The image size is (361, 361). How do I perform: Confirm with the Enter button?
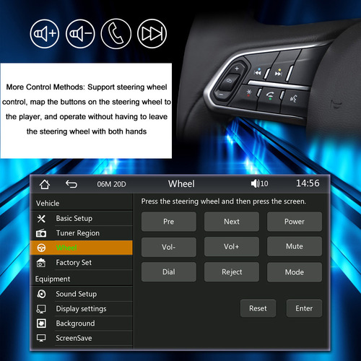(304, 308)
